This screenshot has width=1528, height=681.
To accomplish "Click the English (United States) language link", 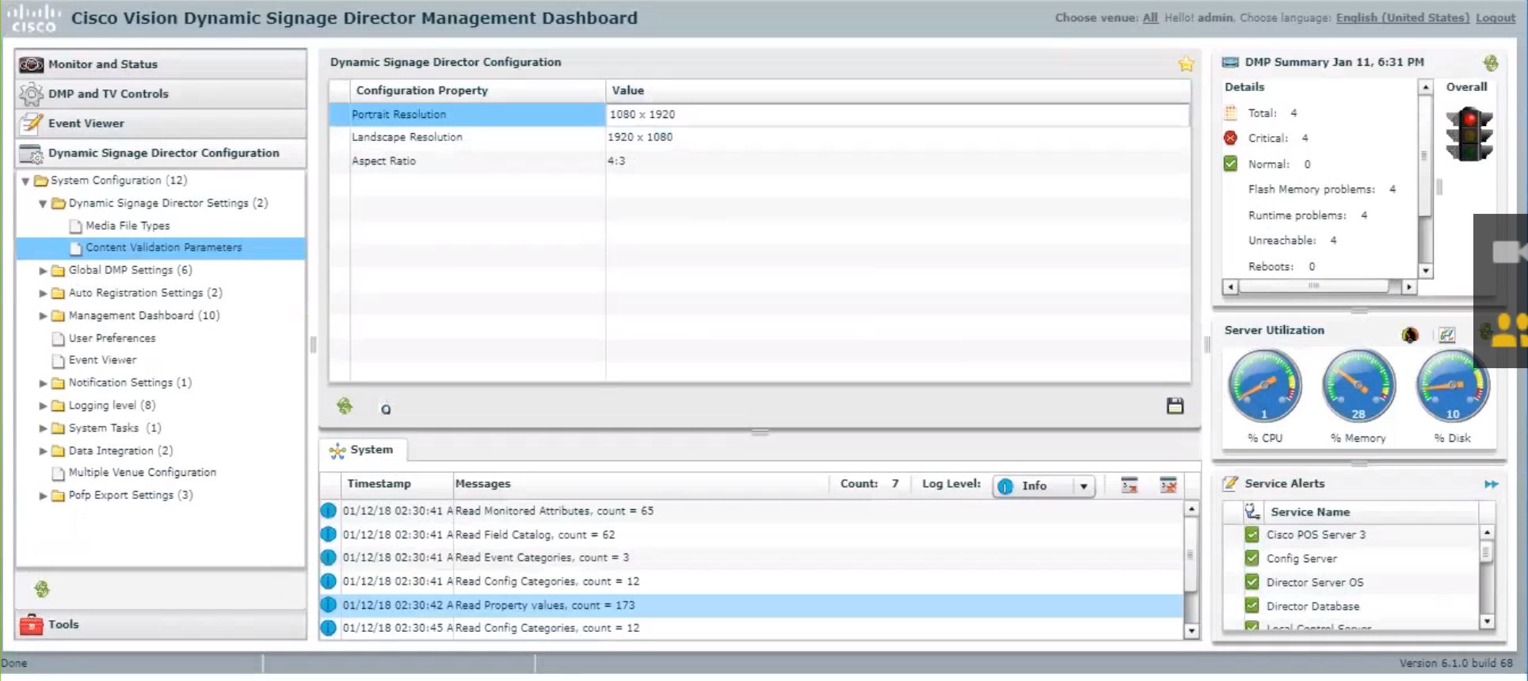I will click(x=1402, y=17).
